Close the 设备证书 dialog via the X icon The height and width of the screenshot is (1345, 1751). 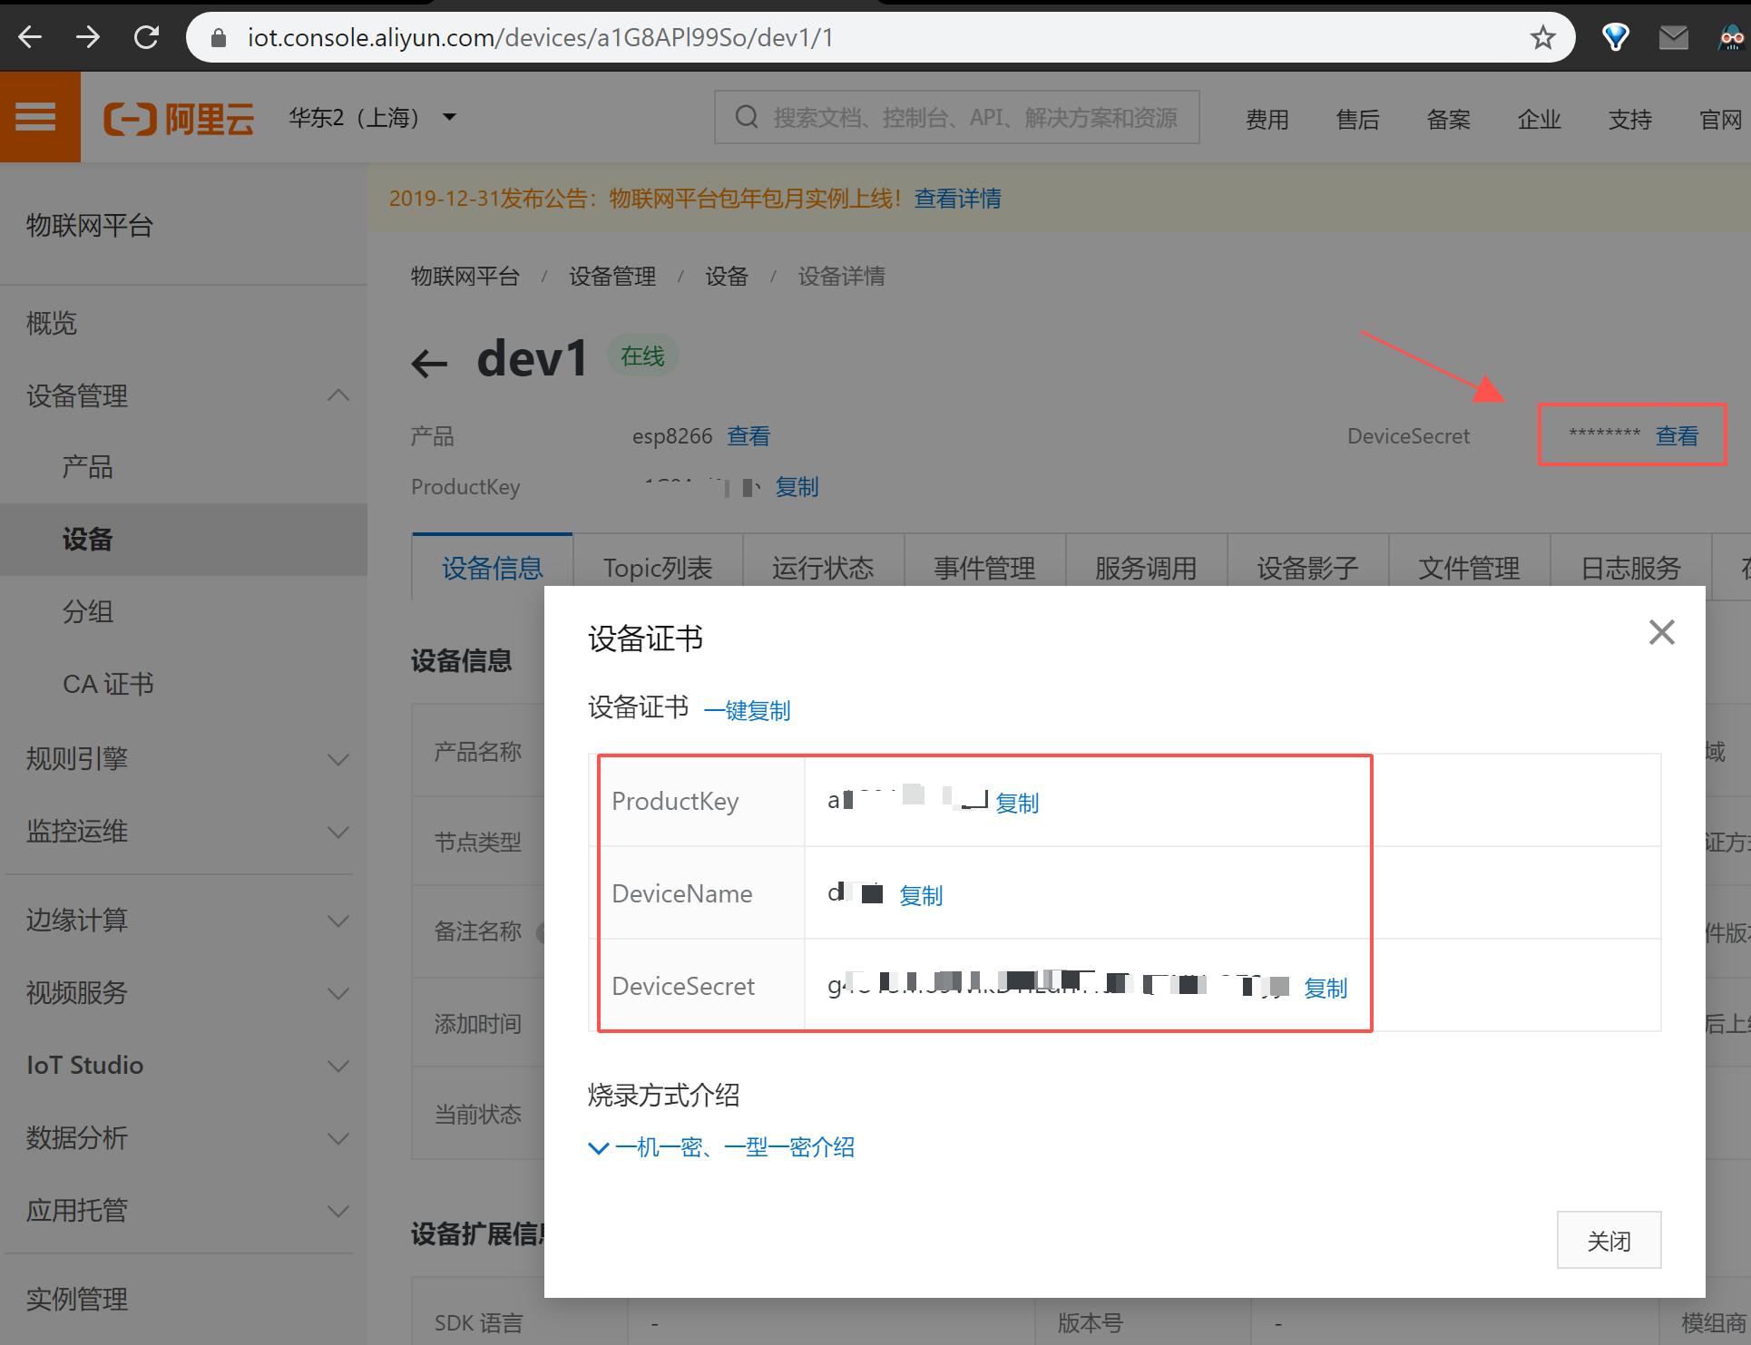(x=1661, y=632)
